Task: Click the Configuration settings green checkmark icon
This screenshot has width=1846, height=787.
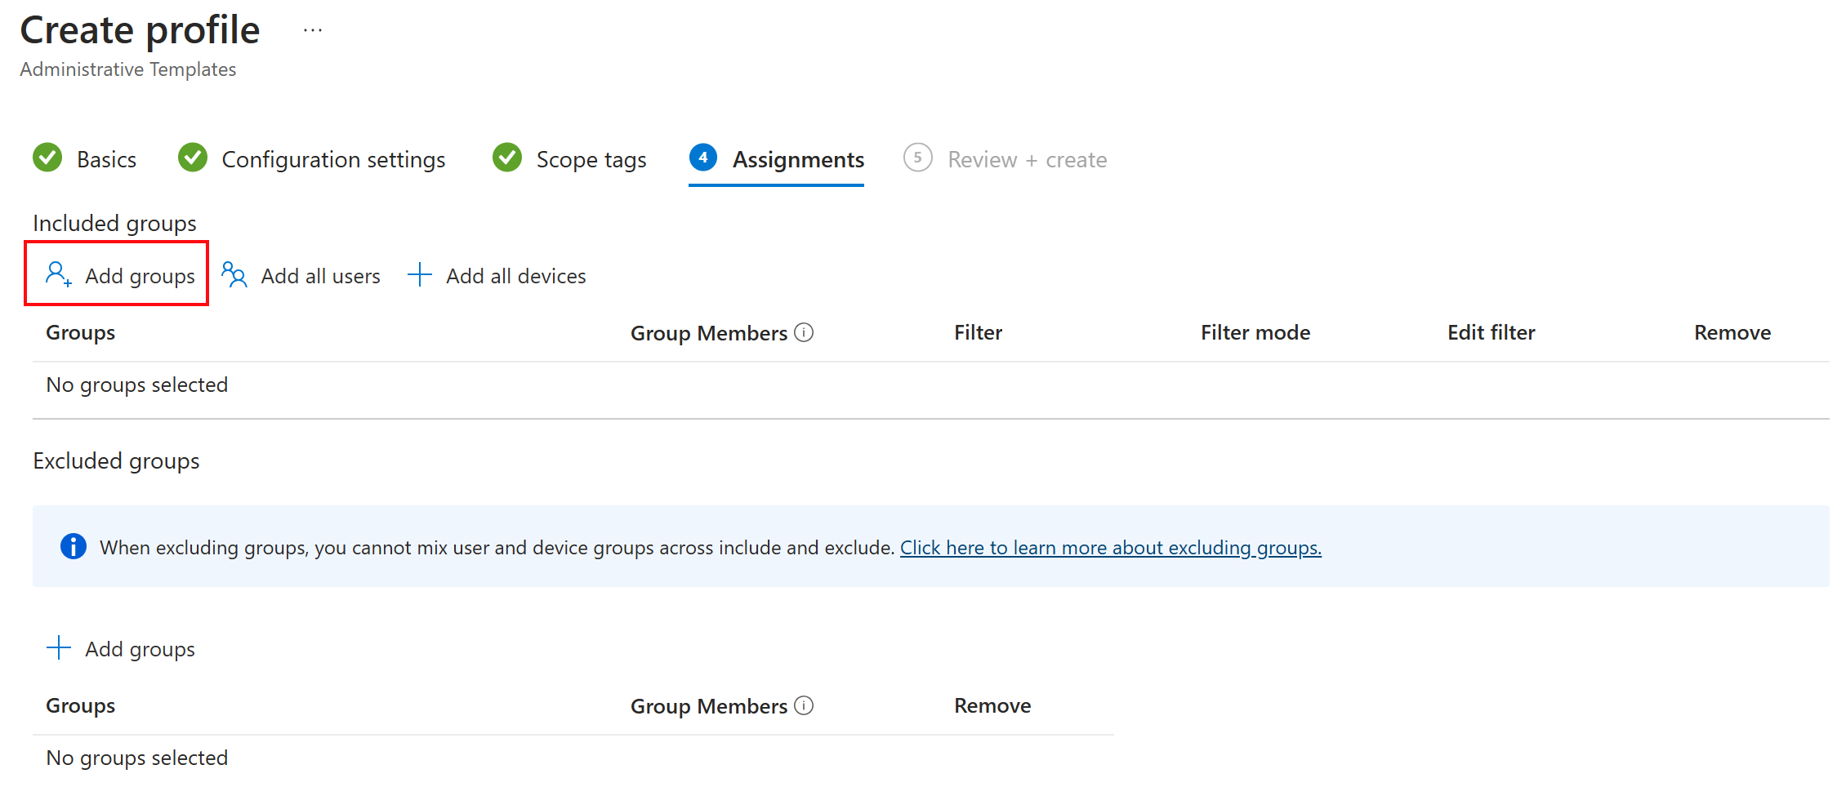Action: click(193, 158)
